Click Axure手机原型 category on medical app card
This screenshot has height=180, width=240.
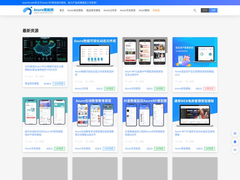(33, 148)
